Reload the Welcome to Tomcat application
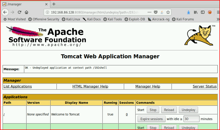The height and width of the screenshot is (130, 220). pos(169,110)
